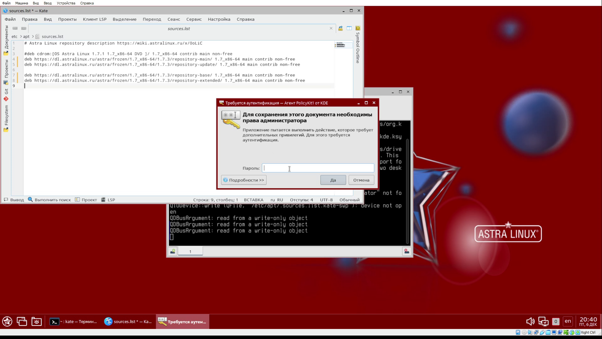Click the new tab icon in the terminal

pyautogui.click(x=173, y=252)
